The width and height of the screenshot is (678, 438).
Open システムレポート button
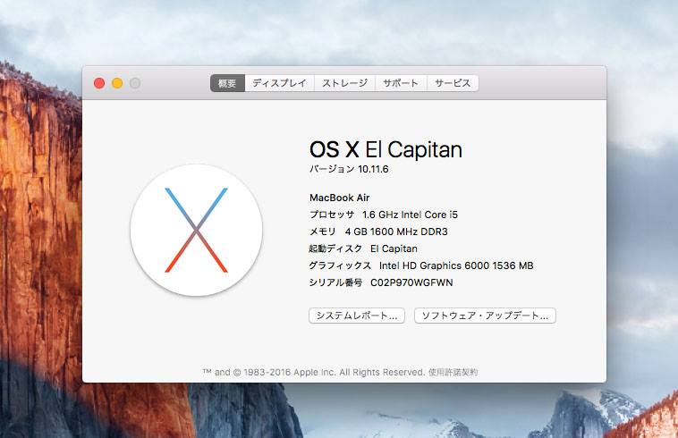coord(357,316)
